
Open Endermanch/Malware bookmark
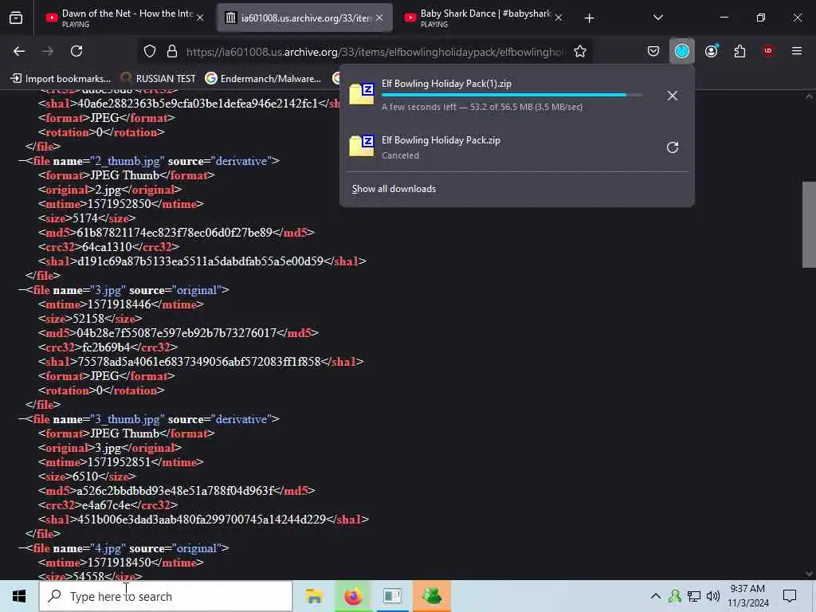tap(263, 79)
